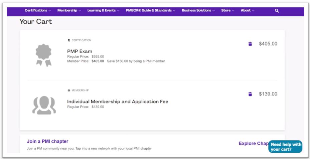Click the Regular Price $139.00 text
Image resolution: width=310 pixels, height=159 pixels.
(86, 107)
